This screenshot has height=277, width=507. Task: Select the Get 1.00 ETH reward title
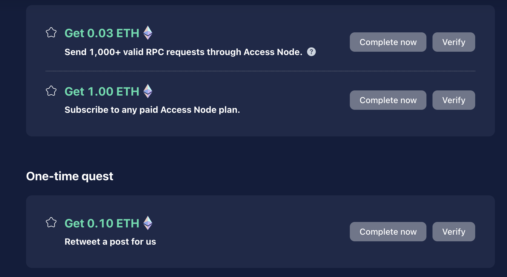[102, 92]
